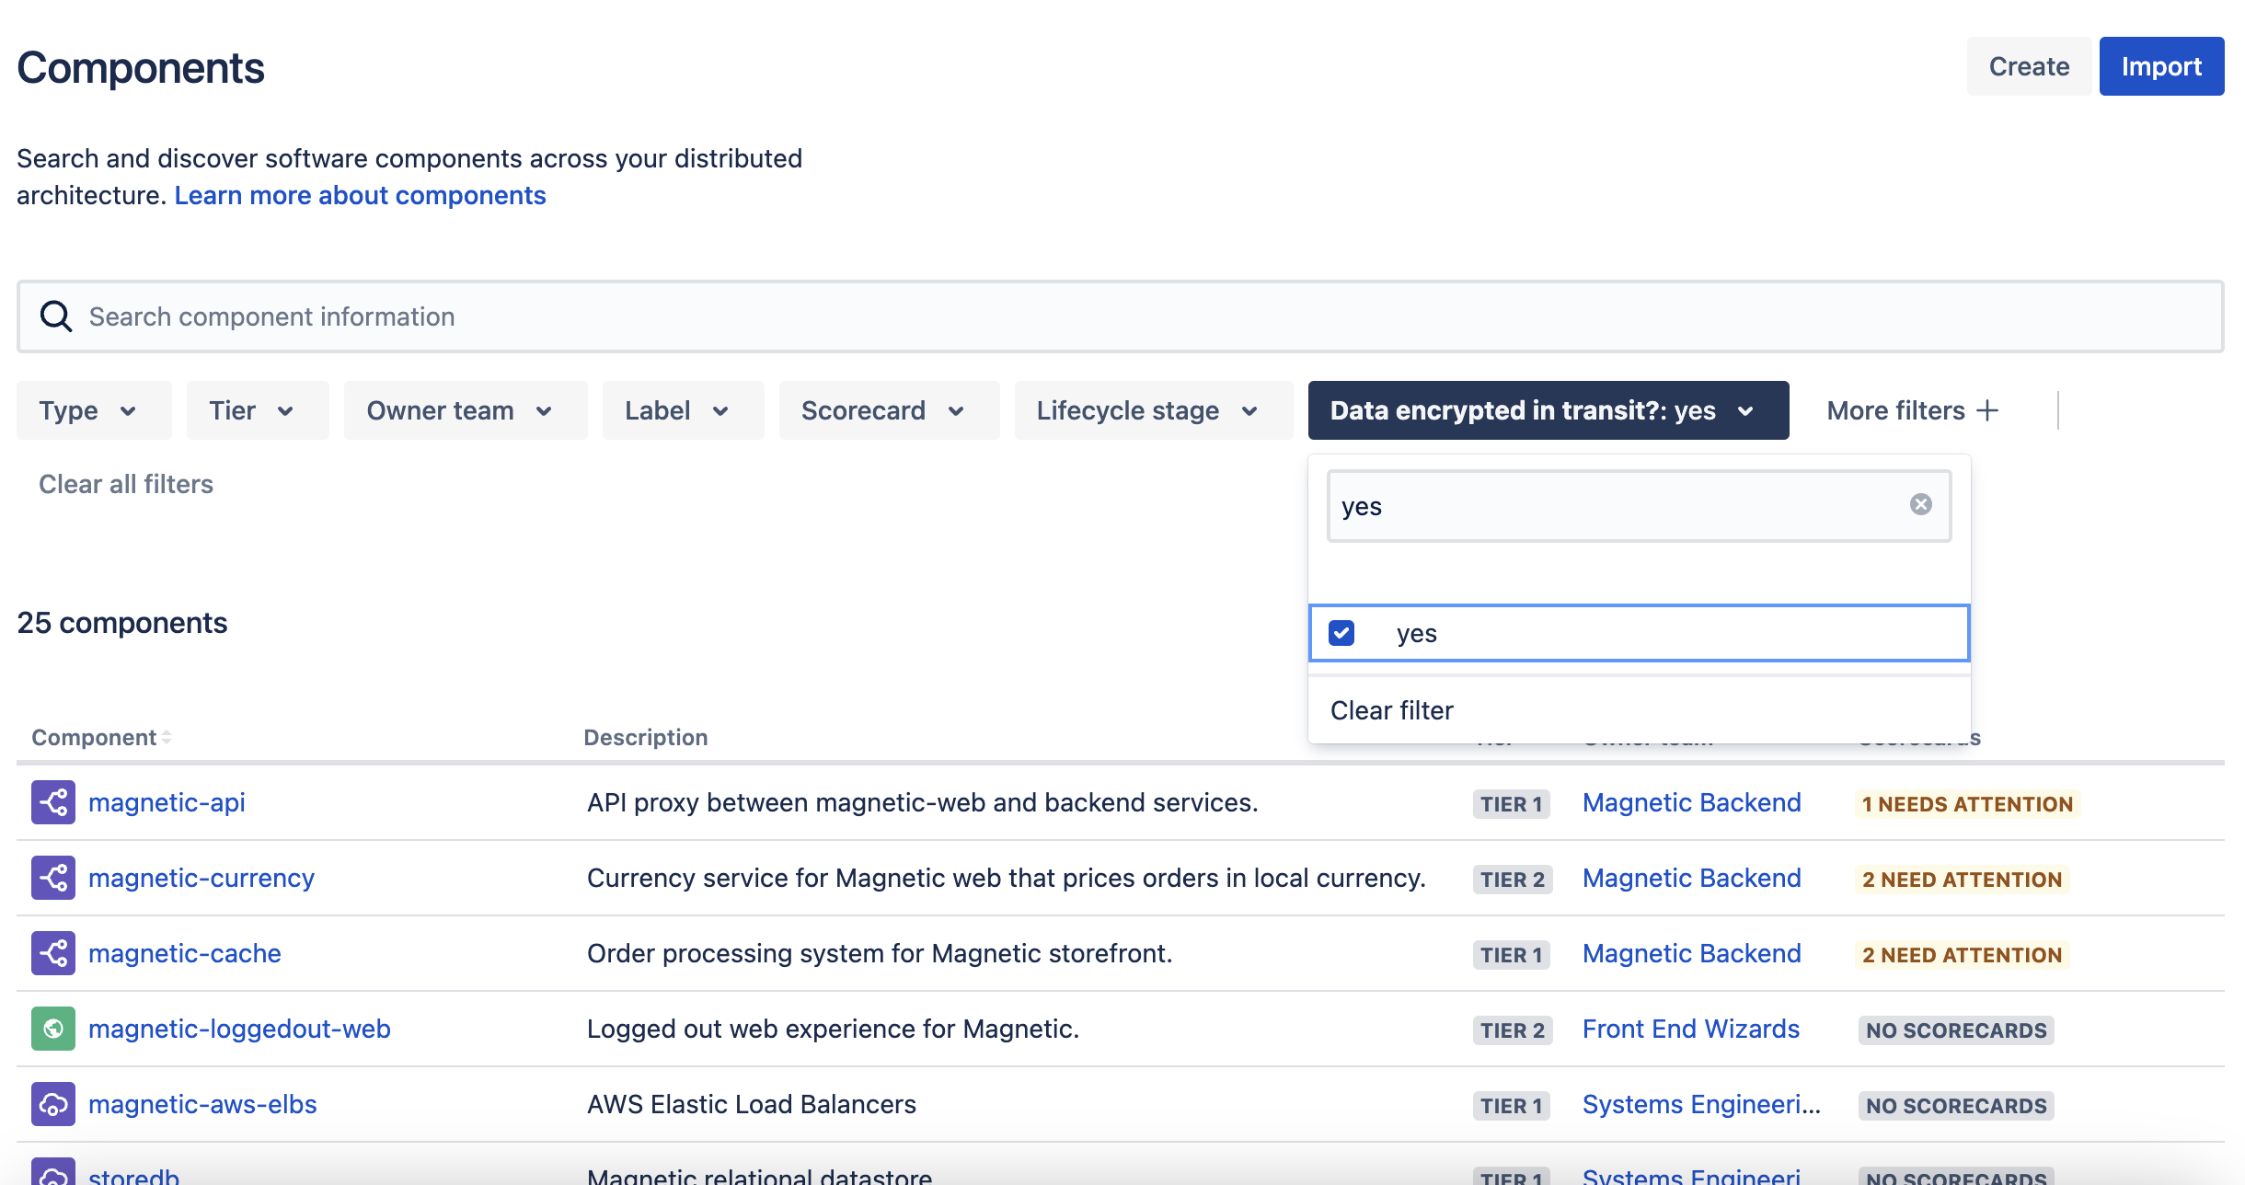Click the green magnetic-loggedout-web application icon
The height and width of the screenshot is (1185, 2245).
[53, 1029]
